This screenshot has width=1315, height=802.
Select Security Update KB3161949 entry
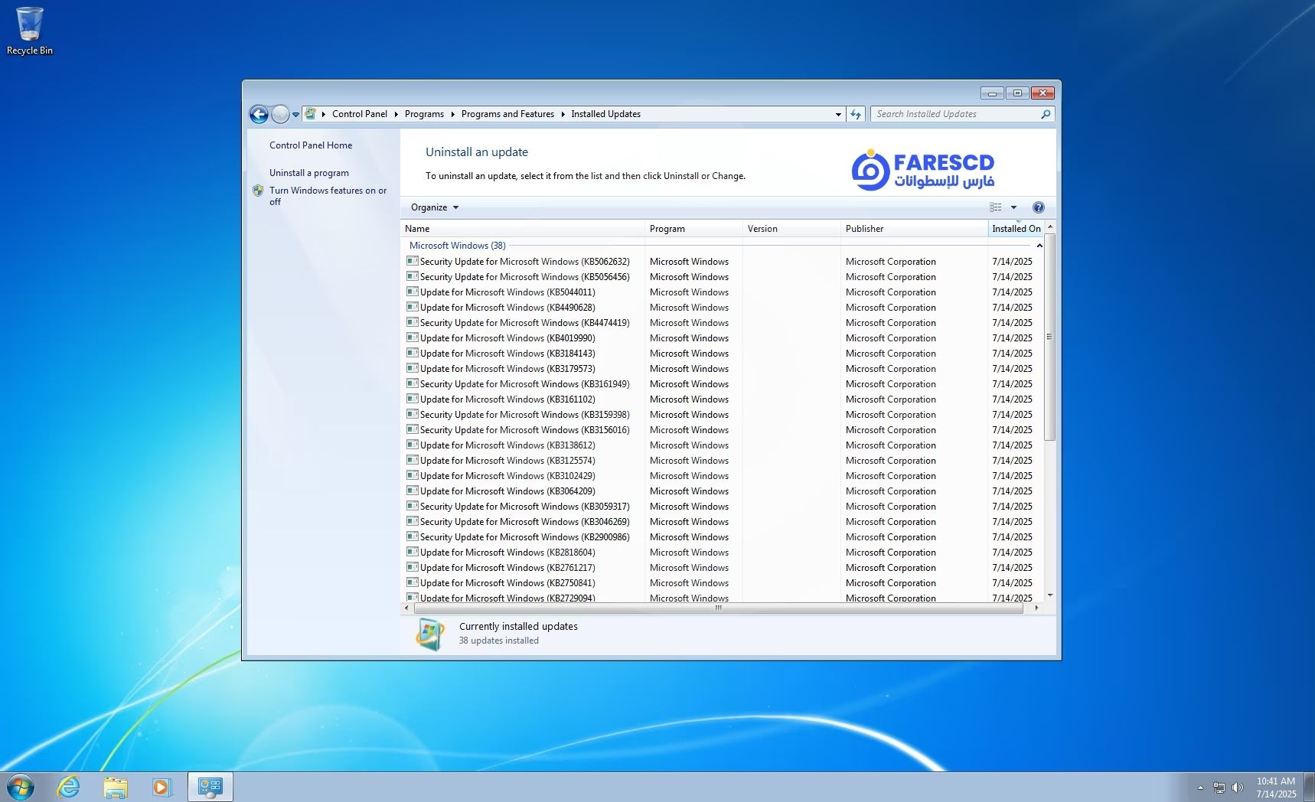pyautogui.click(x=722, y=384)
